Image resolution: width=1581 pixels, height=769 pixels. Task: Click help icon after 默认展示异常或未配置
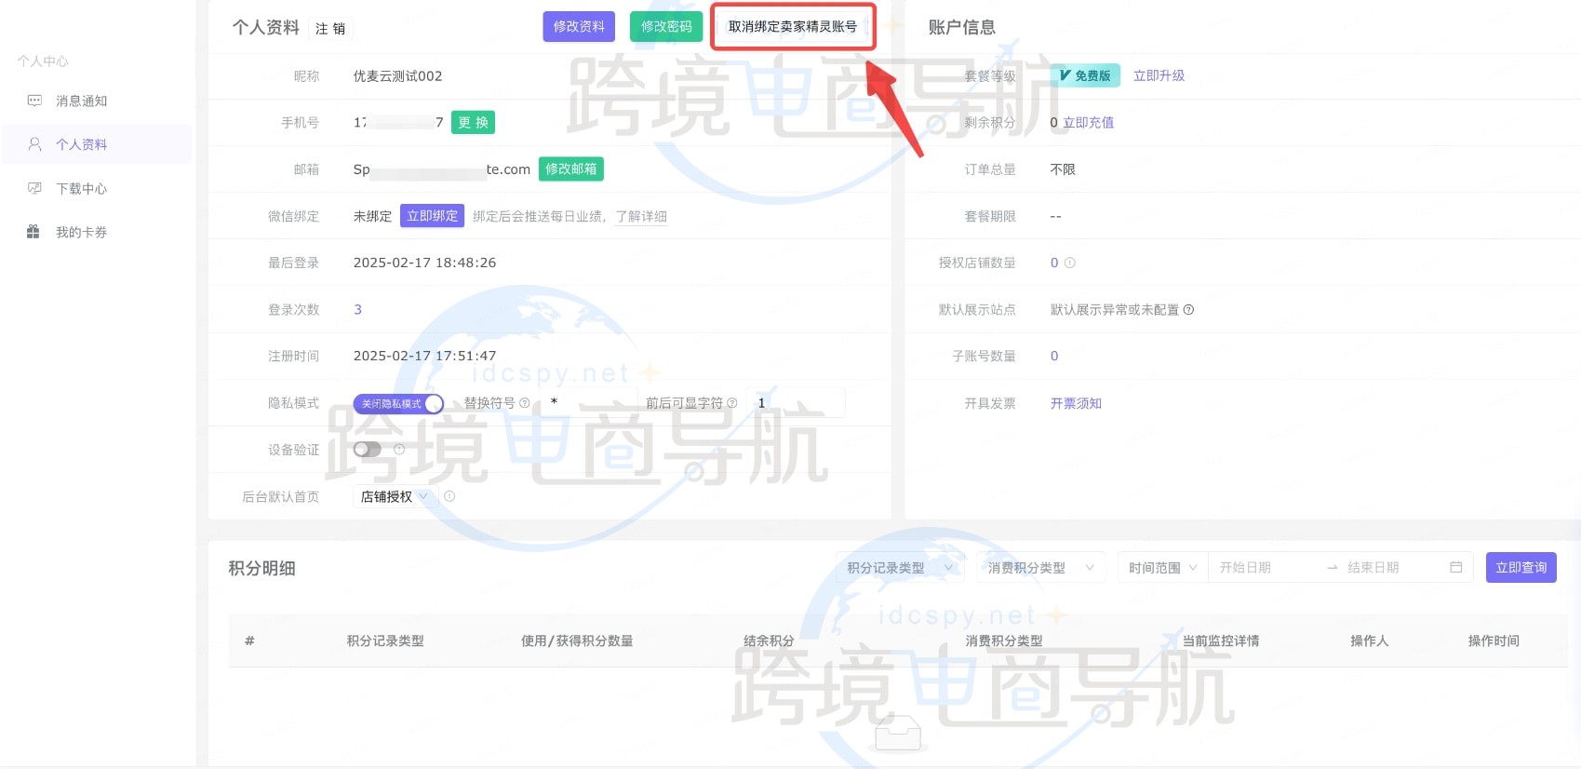(x=1188, y=309)
